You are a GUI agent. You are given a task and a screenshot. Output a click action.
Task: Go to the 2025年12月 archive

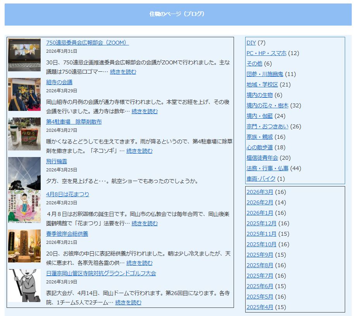pos(261,223)
